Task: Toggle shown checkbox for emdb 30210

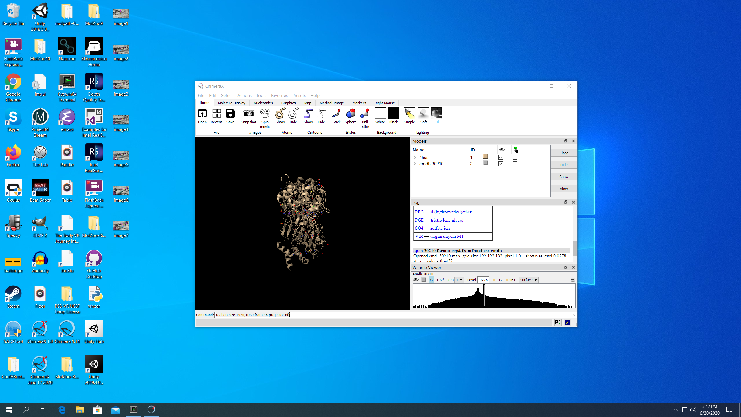Action: (x=501, y=164)
